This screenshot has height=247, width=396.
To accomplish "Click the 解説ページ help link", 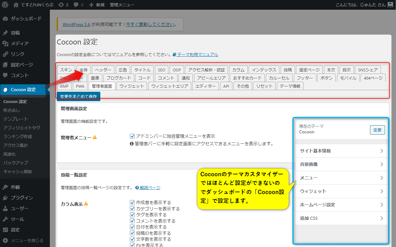I will click(148, 188).
